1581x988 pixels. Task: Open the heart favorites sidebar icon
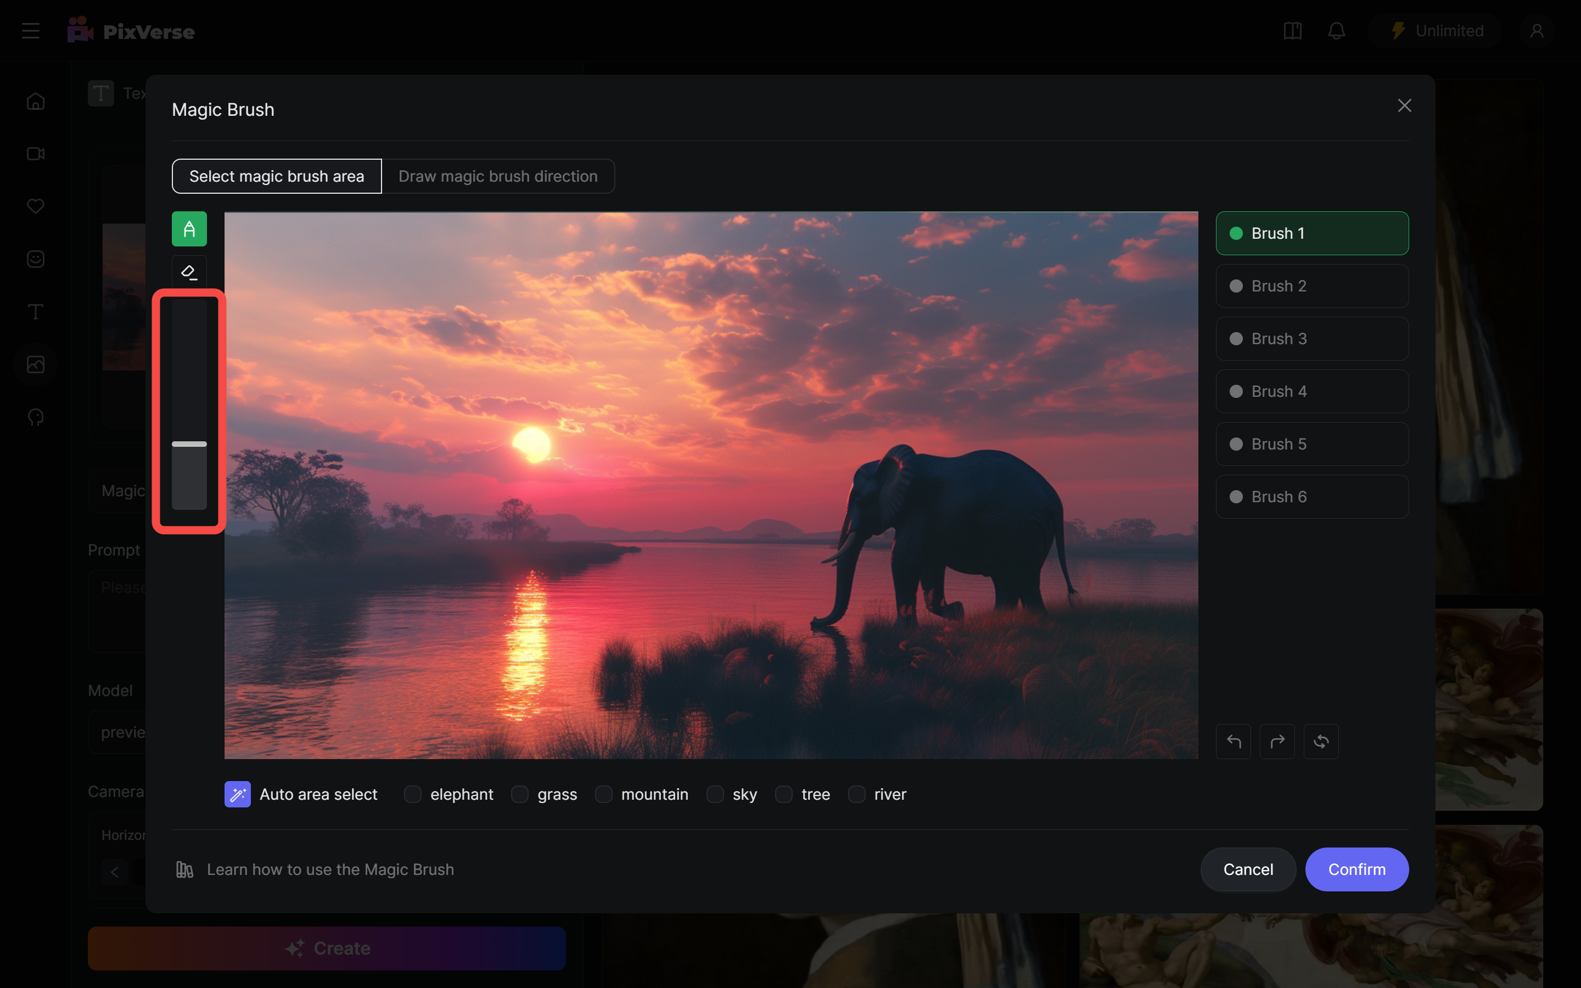[x=35, y=206]
